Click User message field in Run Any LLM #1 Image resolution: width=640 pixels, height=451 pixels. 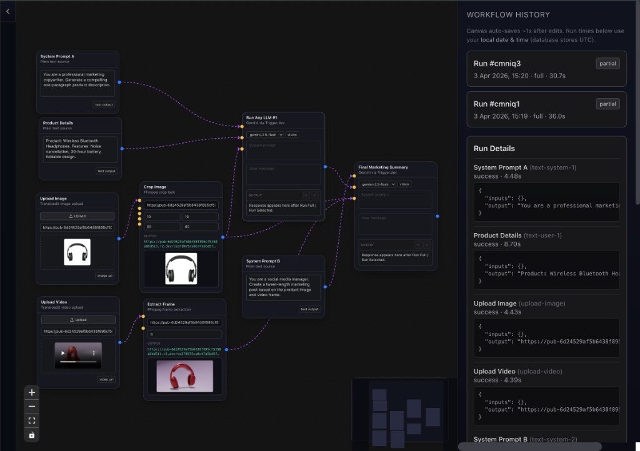[x=283, y=174]
